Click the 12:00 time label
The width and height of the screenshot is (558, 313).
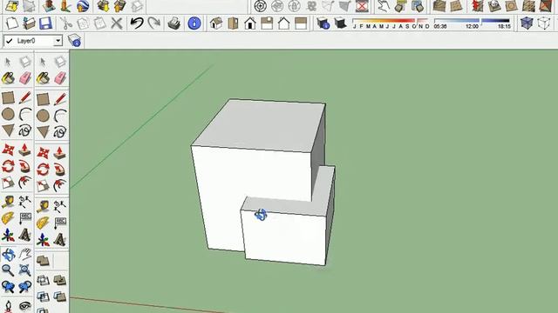(472, 26)
